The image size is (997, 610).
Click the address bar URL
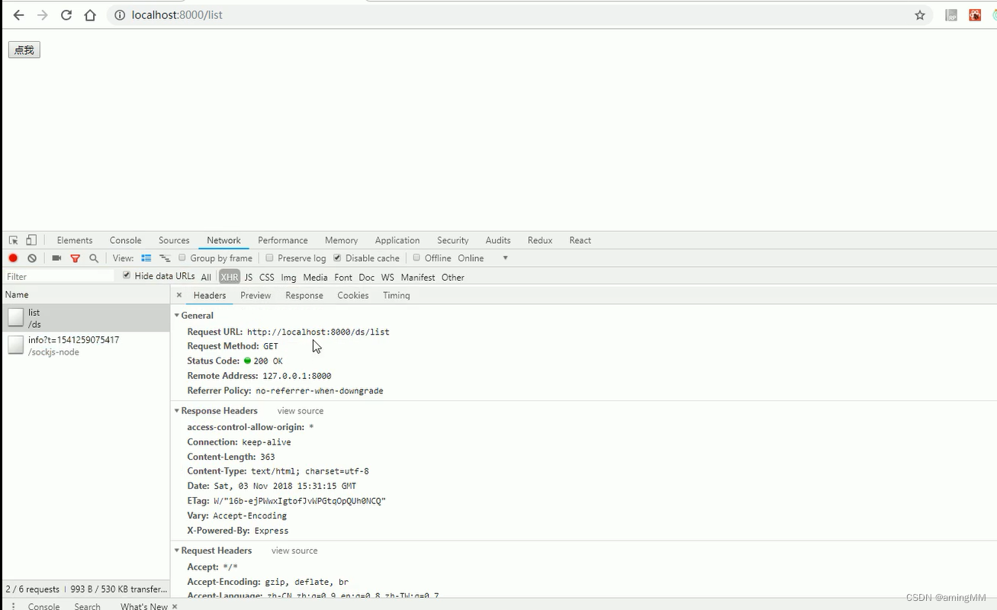tap(177, 15)
